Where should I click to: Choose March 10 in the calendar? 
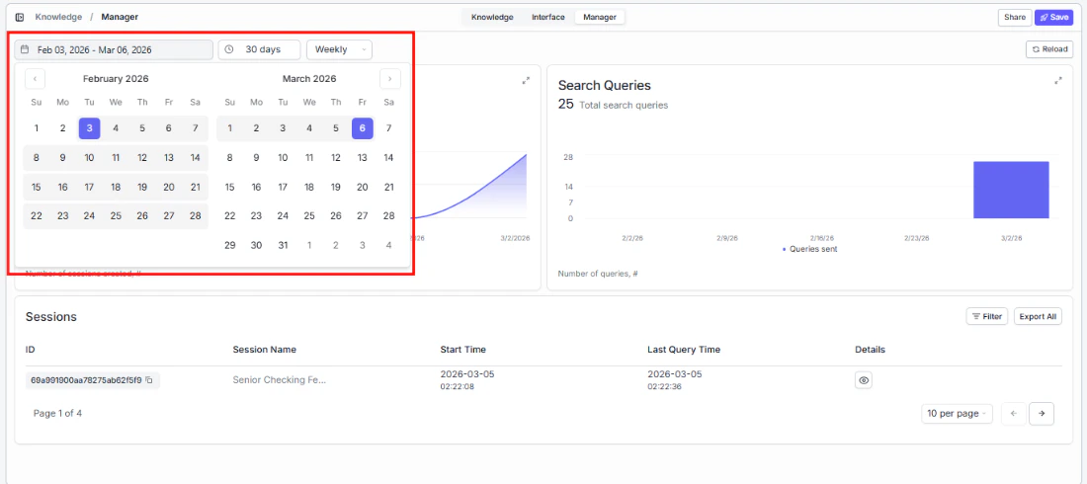coord(283,157)
